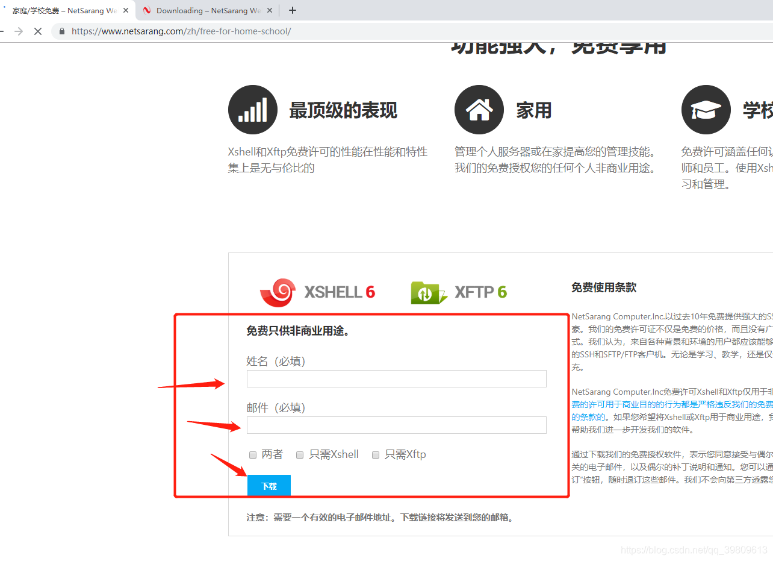The width and height of the screenshot is (773, 561).
Task: Switch to the Downloading – NetSarang tab
Action: tap(208, 10)
